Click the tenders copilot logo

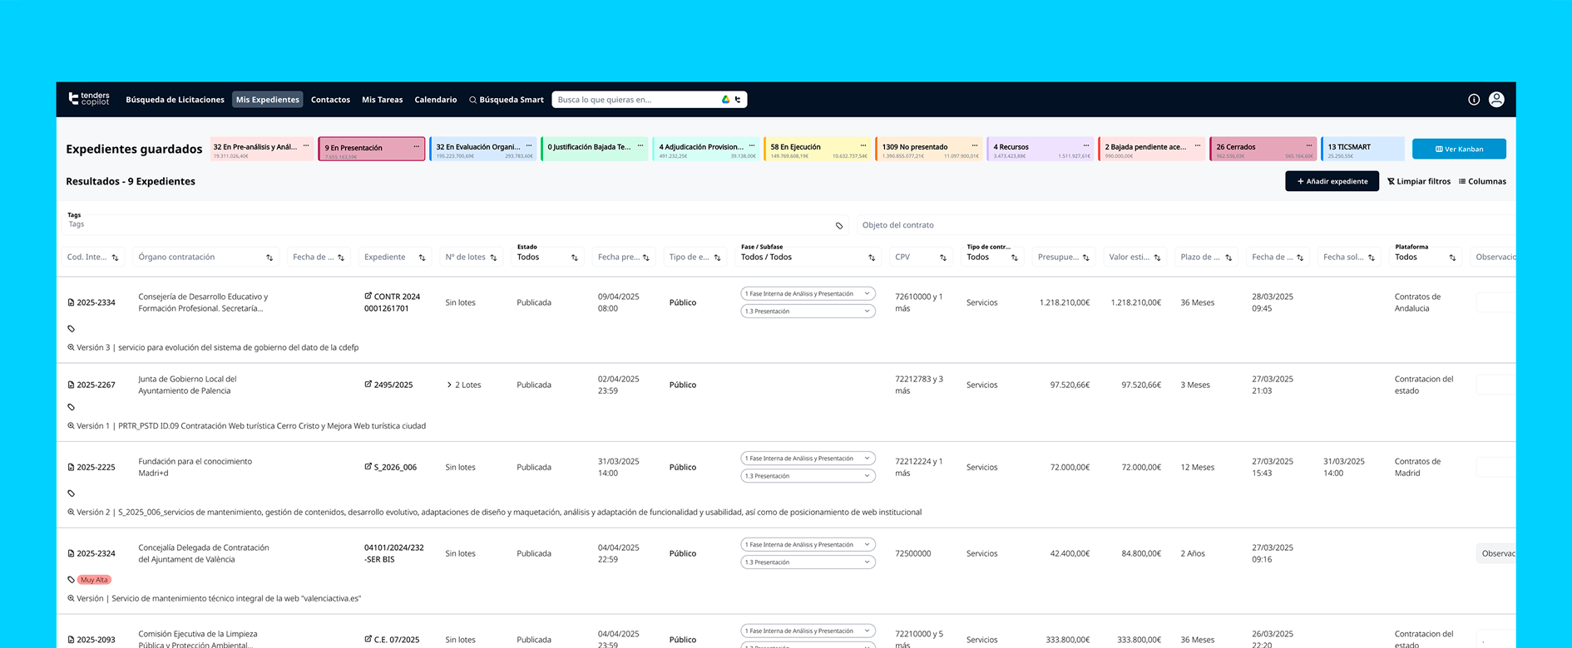(x=89, y=100)
